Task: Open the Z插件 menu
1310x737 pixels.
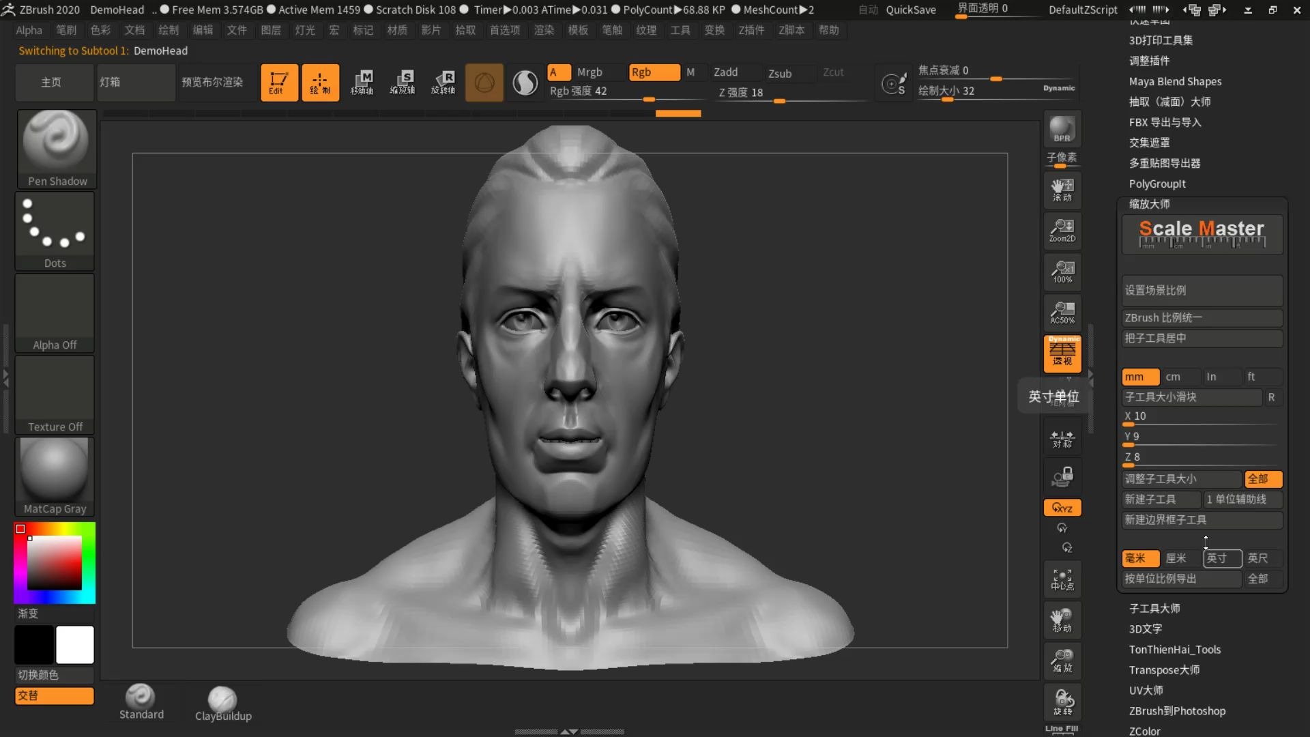Action: point(751,30)
